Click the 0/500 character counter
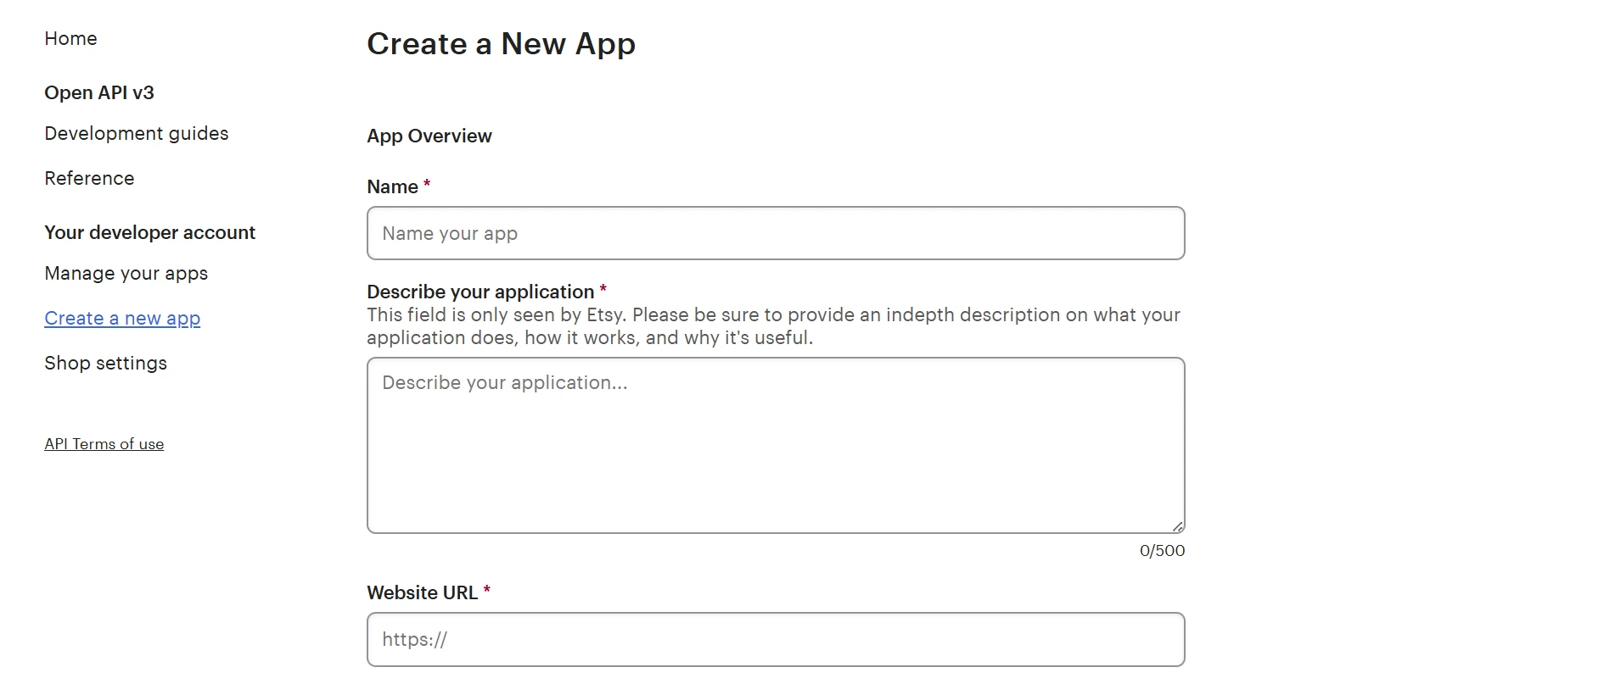The image size is (1604, 695). point(1162,550)
